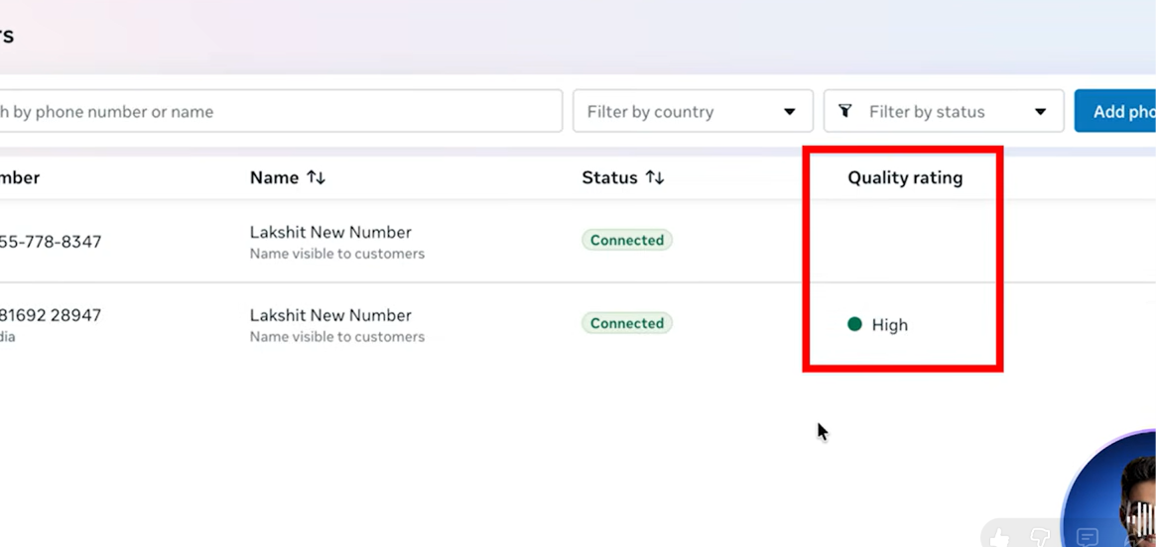Click the caret arrow in Filter by status
Viewport: 1156px width, 548px height.
(x=1040, y=112)
